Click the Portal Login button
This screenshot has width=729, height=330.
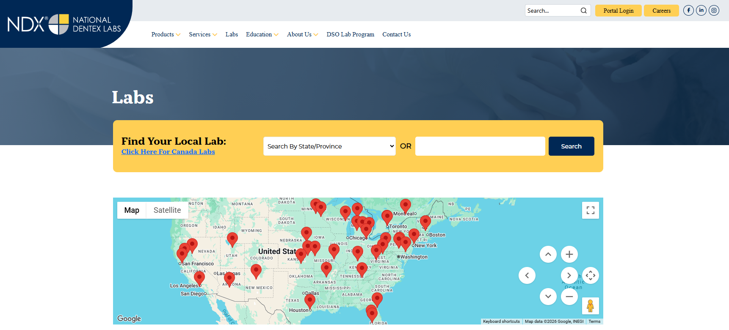(619, 11)
